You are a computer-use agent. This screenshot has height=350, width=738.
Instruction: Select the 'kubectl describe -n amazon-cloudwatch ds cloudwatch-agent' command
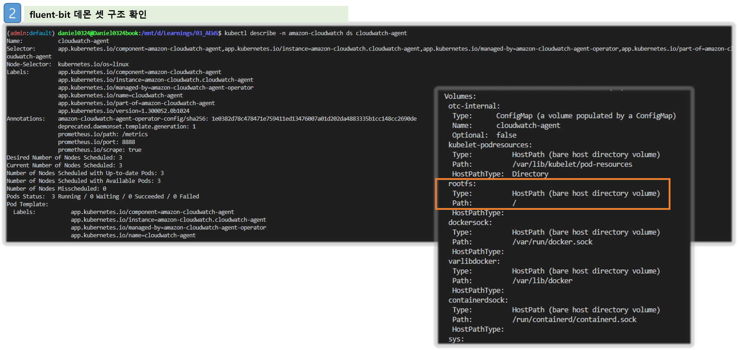point(315,33)
